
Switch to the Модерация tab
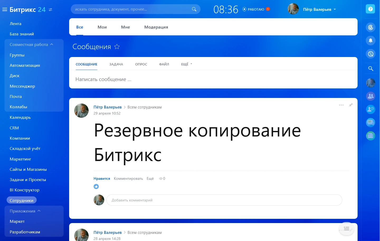156,27
